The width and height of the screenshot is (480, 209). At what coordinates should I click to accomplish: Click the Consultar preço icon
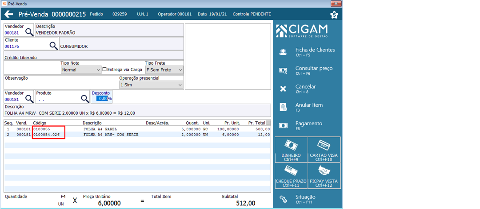click(283, 71)
